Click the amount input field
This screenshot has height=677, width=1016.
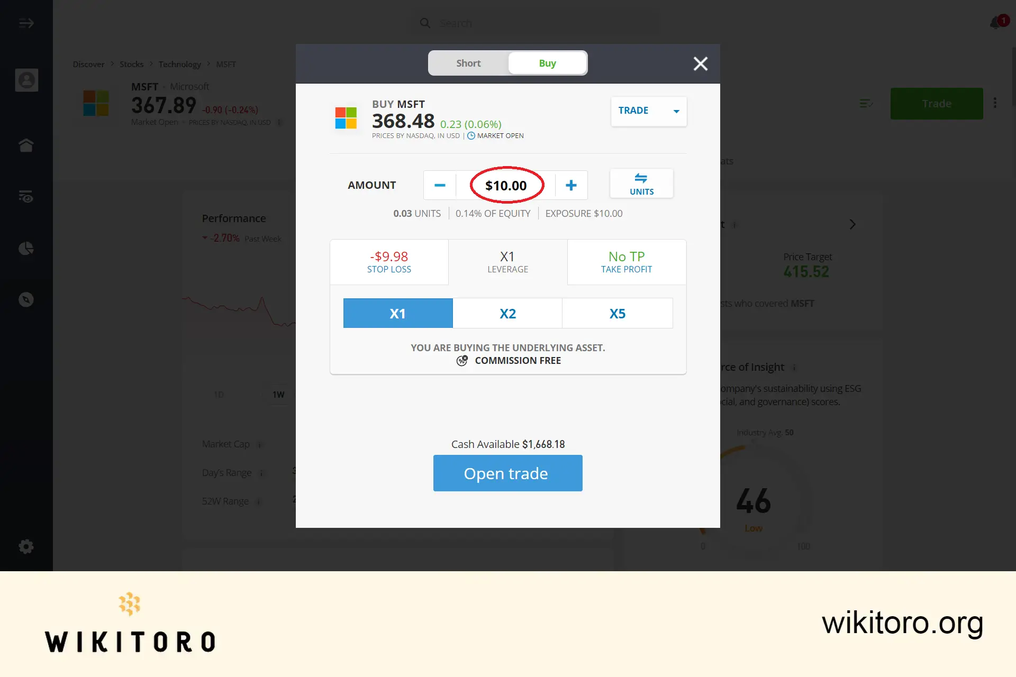tap(505, 185)
